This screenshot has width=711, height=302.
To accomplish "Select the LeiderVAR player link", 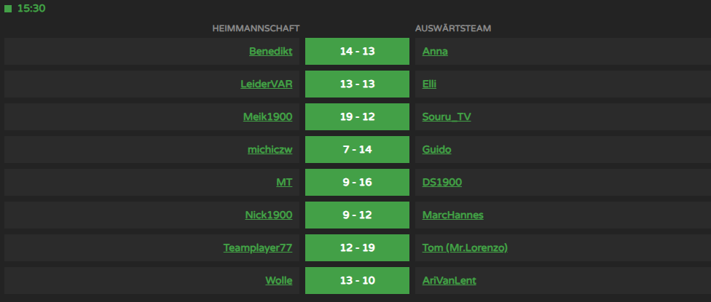I will 267,84.
